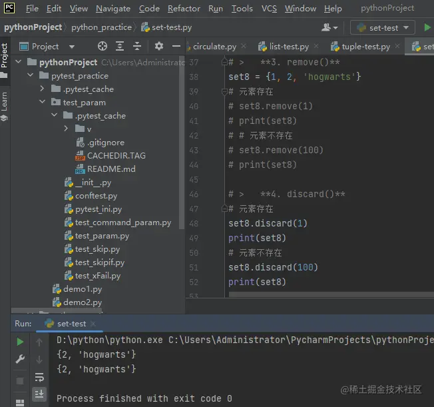Select demo1.py file
The width and height of the screenshot is (434, 407).
click(x=77, y=289)
